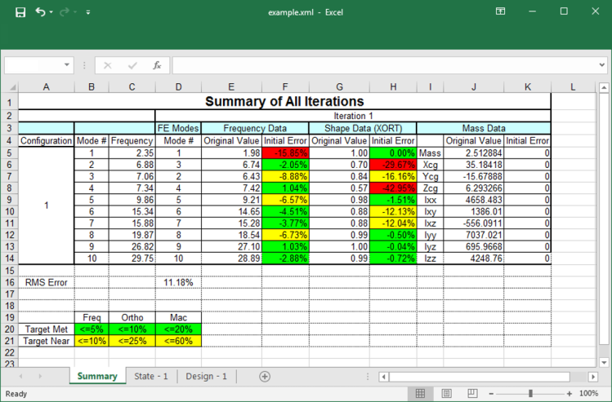Click the Select All corner triangle

point(12,87)
